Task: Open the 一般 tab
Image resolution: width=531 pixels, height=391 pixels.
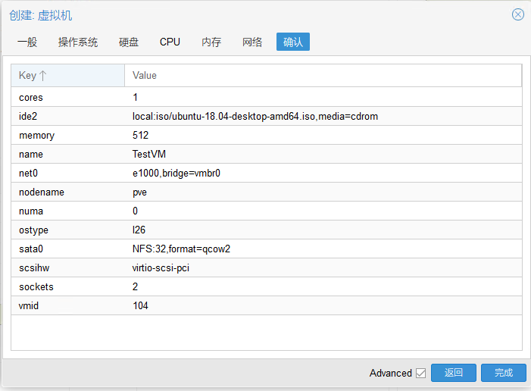Action: point(27,42)
